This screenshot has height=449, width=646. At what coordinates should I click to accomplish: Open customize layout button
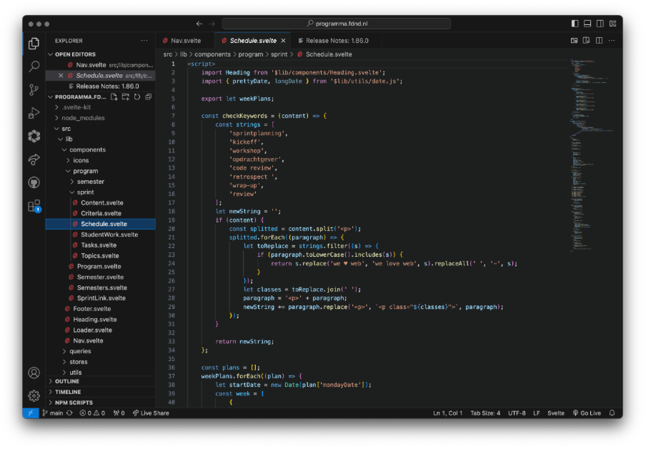point(613,24)
